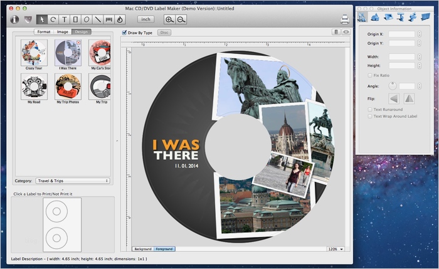This screenshot has width=439, height=269.
Task: Open the 120% zoom level dropdown
Action: (x=336, y=249)
